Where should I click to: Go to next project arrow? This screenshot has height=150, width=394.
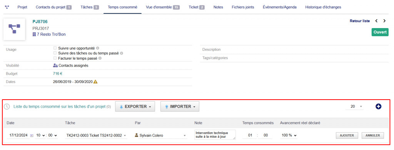(x=384, y=21)
